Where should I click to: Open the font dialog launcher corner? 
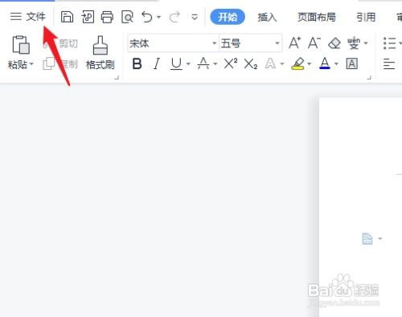point(369,78)
